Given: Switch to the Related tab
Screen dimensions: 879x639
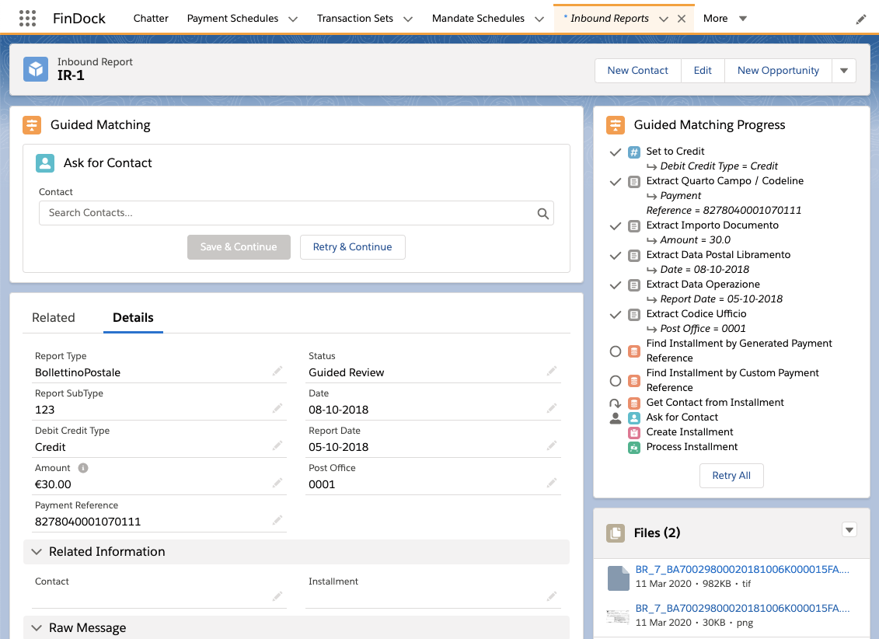Looking at the screenshot, I should [54, 317].
